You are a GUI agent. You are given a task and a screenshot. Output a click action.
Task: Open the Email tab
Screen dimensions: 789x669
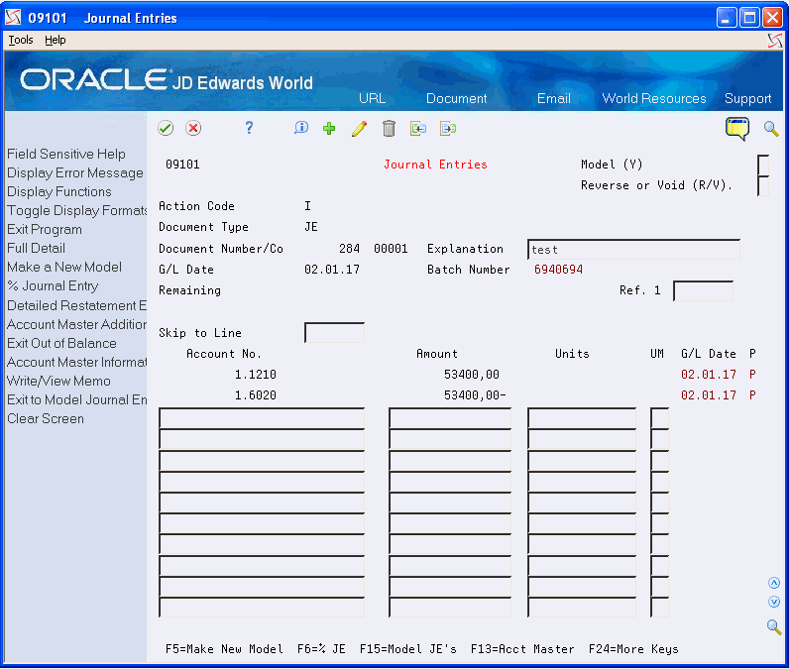pos(553,98)
